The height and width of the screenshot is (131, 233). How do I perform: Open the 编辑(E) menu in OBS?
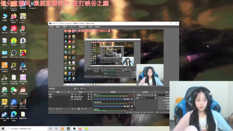point(58,27)
